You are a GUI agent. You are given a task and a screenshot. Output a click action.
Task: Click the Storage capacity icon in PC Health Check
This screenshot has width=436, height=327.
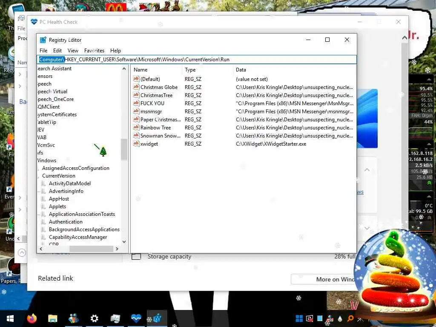point(136,256)
